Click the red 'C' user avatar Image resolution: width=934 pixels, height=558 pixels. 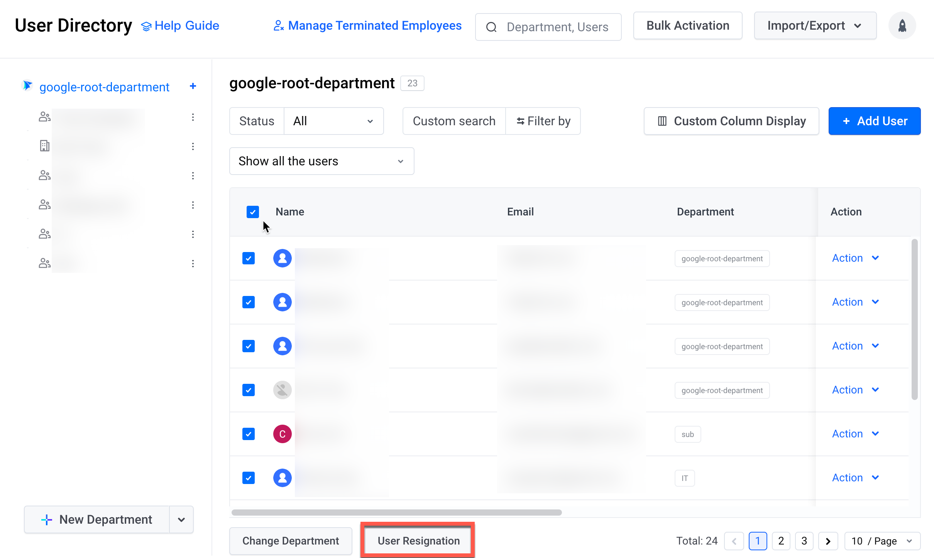tap(283, 434)
